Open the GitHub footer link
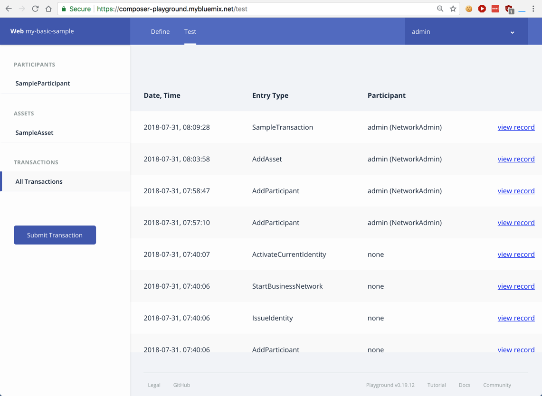 coord(181,385)
